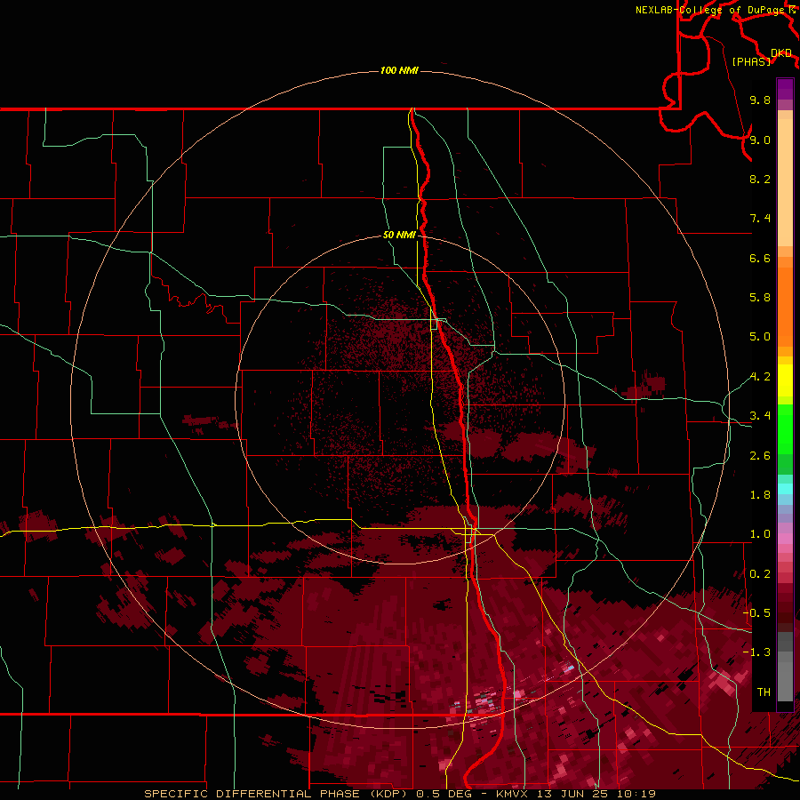This screenshot has height=800, width=800.
Task: Pick the purple top segment of color bar
Action: pos(785,89)
